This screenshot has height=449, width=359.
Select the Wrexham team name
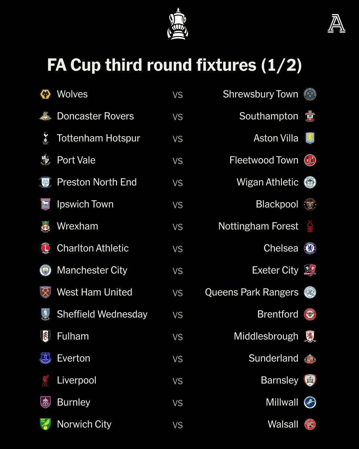coord(77,226)
